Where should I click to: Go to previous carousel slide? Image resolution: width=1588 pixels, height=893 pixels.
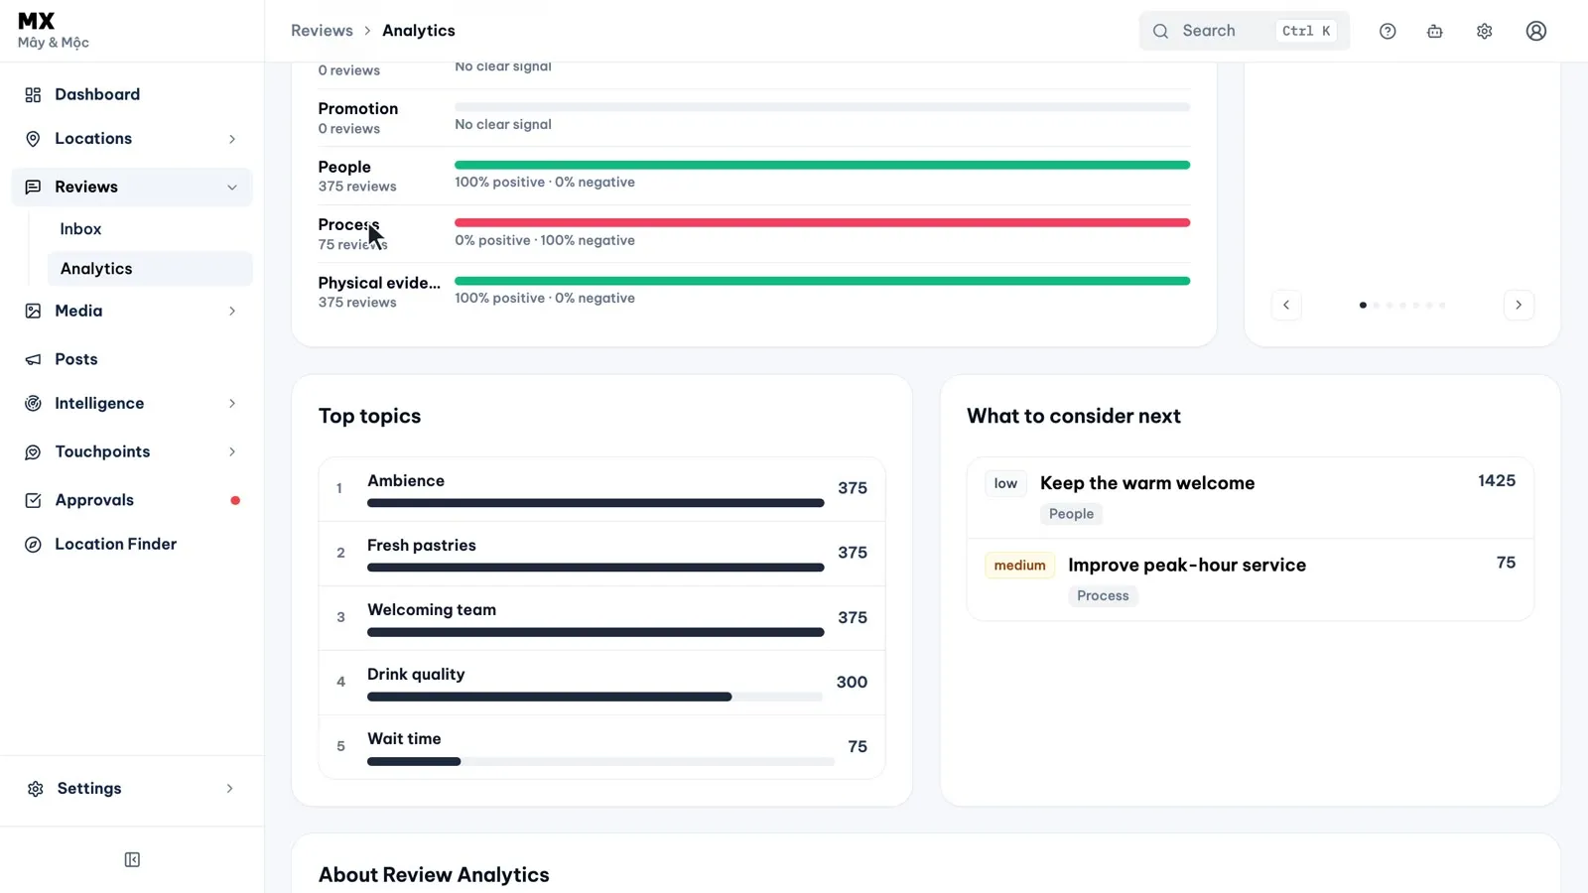click(x=1286, y=305)
